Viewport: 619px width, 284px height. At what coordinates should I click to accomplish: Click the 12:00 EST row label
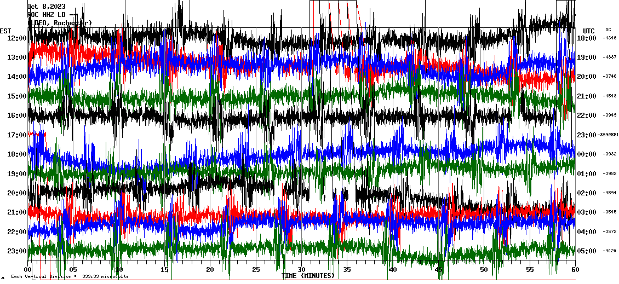[x=17, y=38]
